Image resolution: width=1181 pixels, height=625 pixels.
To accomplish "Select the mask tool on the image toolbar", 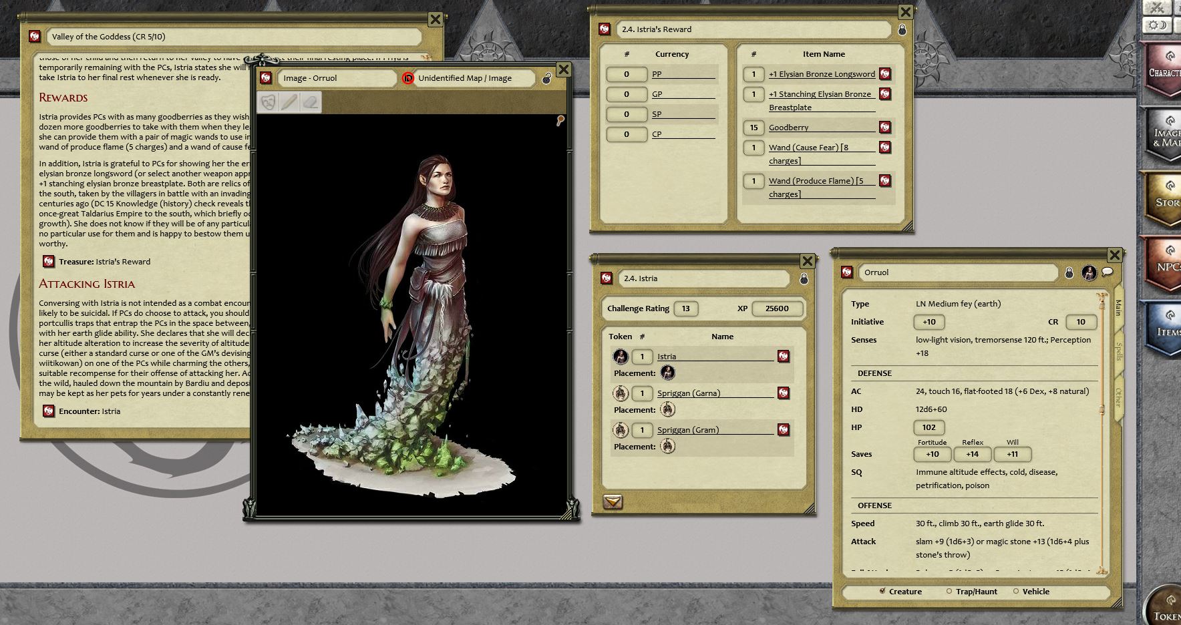I will coord(269,103).
